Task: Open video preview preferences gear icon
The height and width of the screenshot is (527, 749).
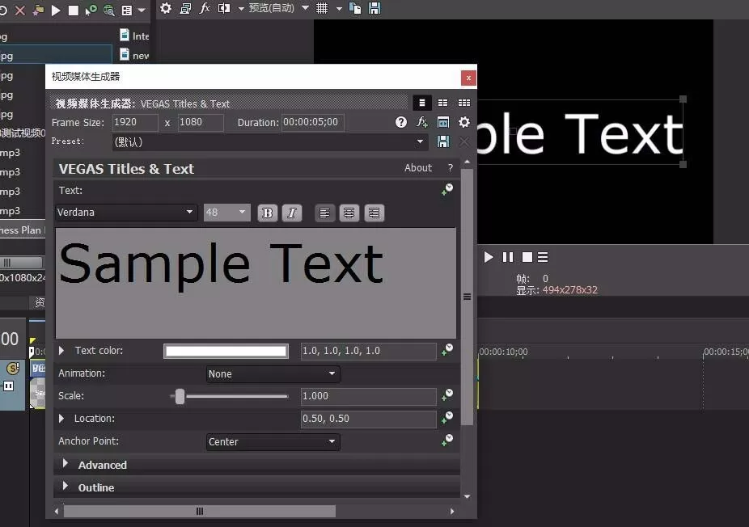Action: click(166, 8)
